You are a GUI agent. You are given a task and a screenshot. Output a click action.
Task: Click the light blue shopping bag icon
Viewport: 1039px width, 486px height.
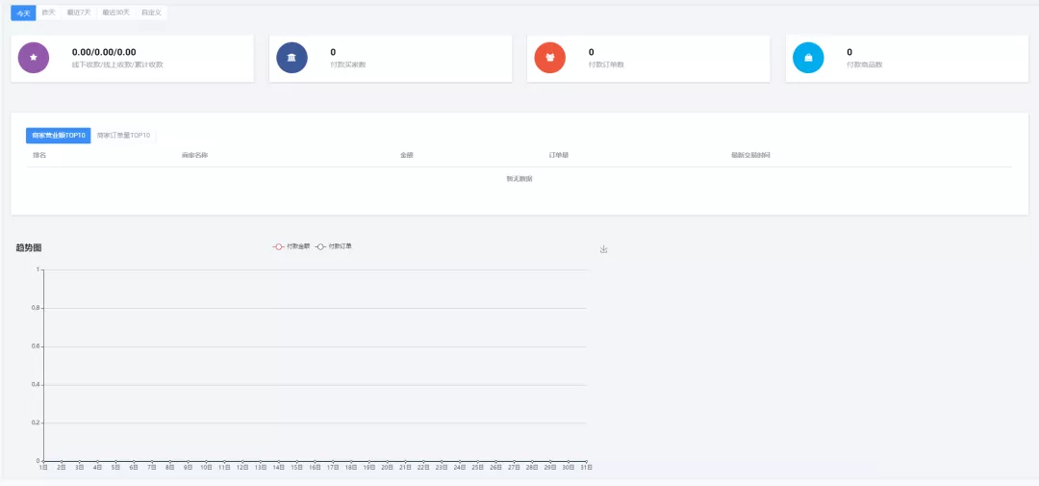[808, 58]
